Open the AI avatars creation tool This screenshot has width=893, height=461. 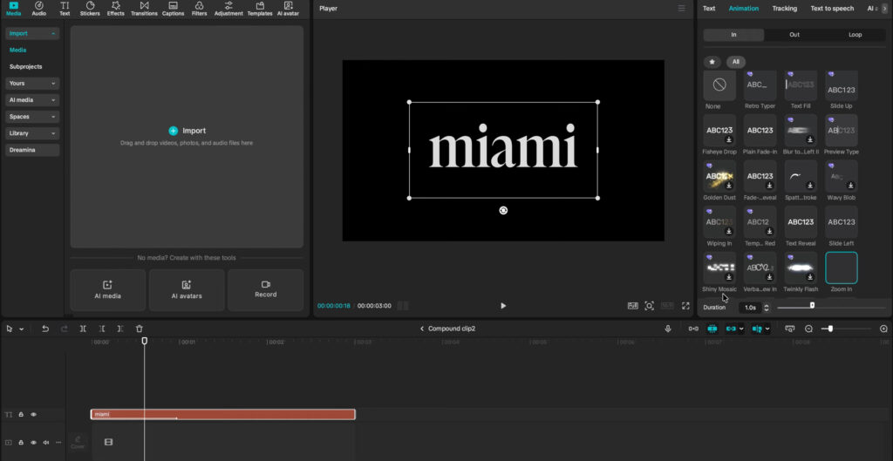(x=187, y=289)
